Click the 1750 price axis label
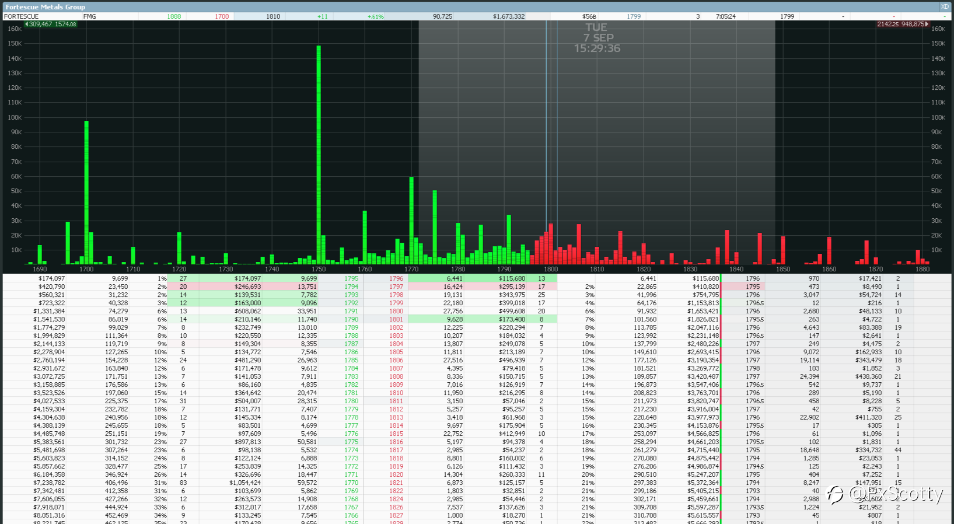Image resolution: width=954 pixels, height=524 pixels. tap(319, 269)
